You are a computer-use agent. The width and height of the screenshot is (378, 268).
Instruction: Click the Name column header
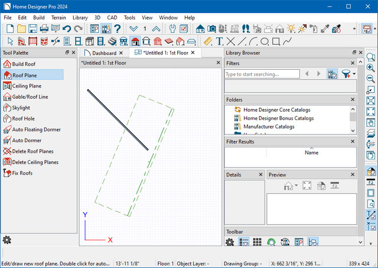[311, 152]
